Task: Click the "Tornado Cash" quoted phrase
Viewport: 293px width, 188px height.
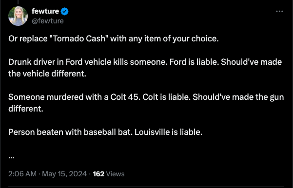Action: (79, 38)
